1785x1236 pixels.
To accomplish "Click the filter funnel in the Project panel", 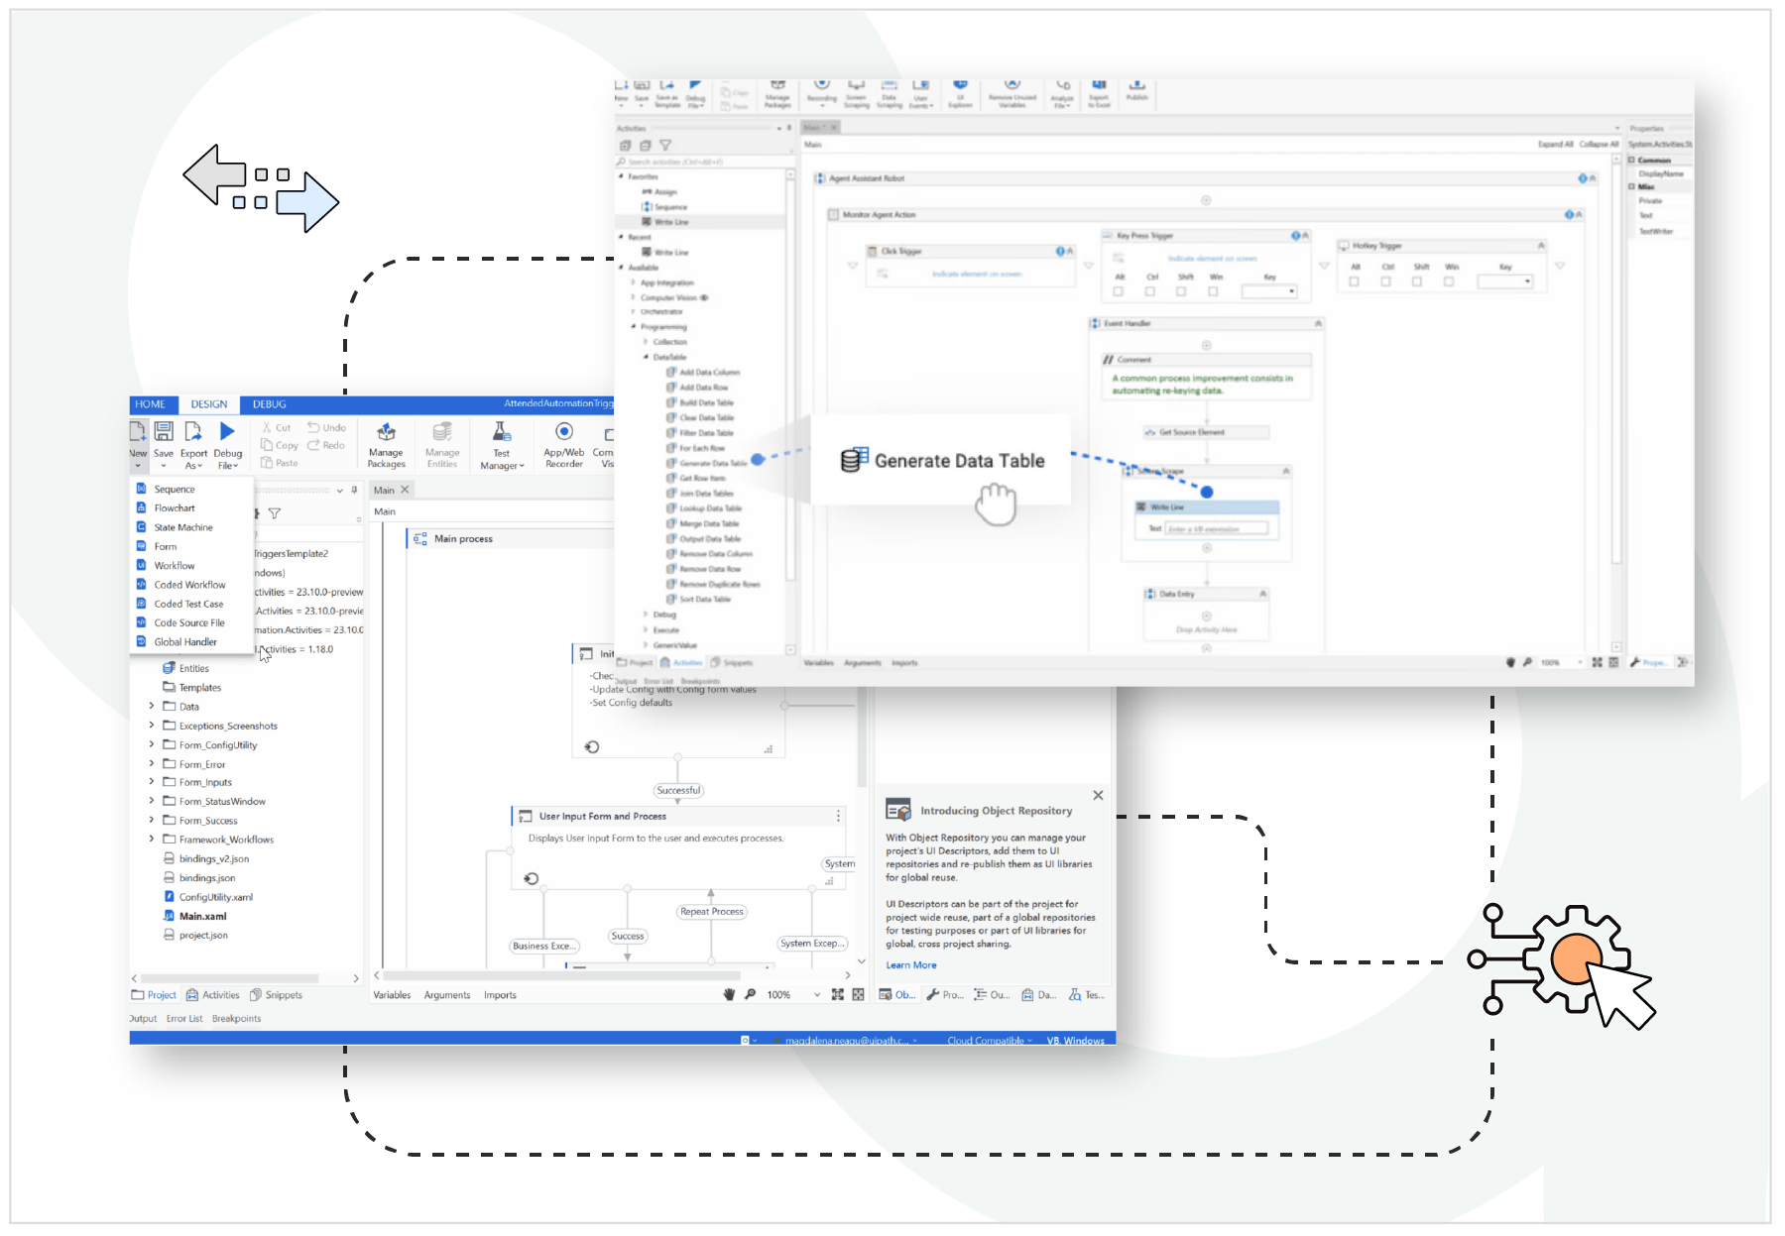I will click(275, 513).
